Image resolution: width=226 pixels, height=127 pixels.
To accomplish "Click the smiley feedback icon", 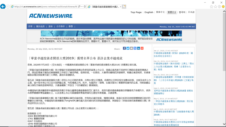I will point(223,7).
